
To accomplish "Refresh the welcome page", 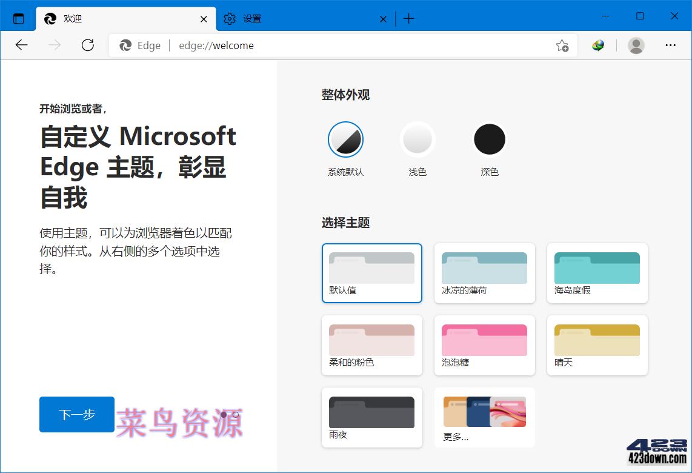I will 87,45.
